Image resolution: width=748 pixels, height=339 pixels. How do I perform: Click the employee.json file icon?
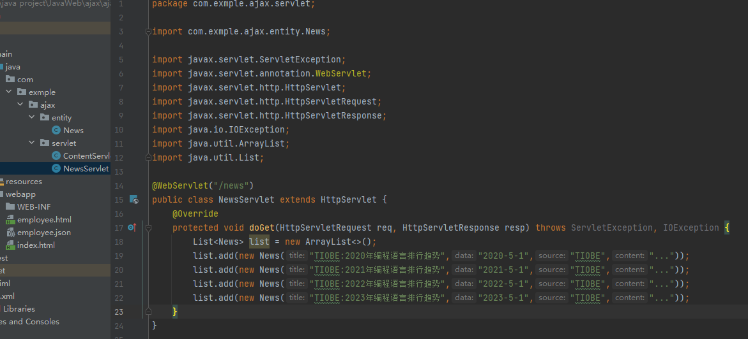pyautogui.click(x=10, y=233)
